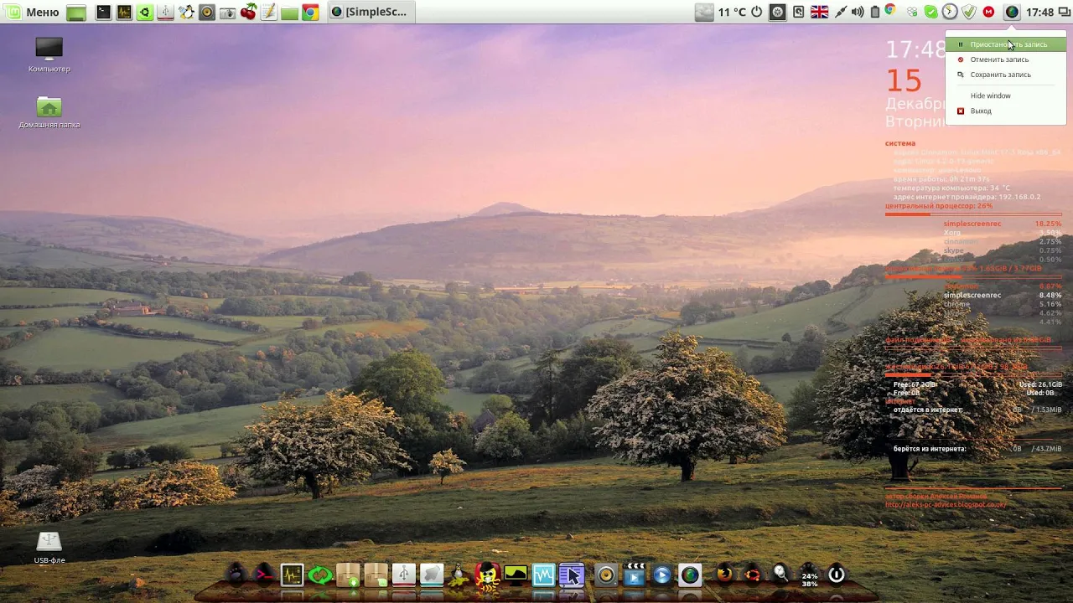Click SimpleScreenRecorder globe tray icon

tap(1012, 12)
